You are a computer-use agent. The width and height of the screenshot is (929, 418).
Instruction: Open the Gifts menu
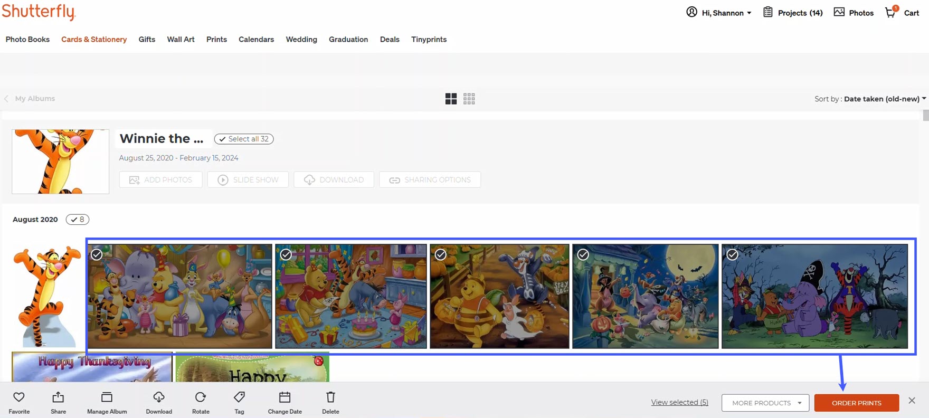(147, 40)
